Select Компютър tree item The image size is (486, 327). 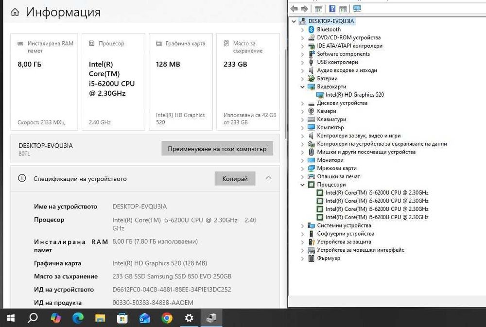(330, 127)
